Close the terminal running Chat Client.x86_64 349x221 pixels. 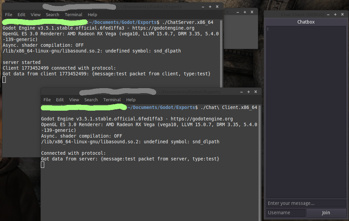(x=256, y=92)
